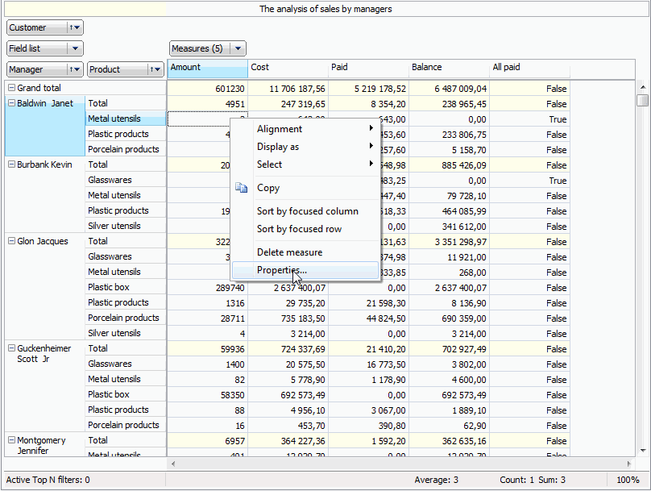Select the paid cell 21 598,30

(369, 303)
